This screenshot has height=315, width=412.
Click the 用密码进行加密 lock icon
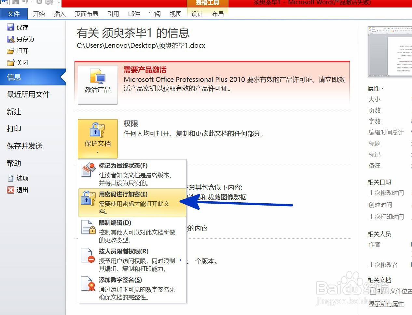(88, 198)
